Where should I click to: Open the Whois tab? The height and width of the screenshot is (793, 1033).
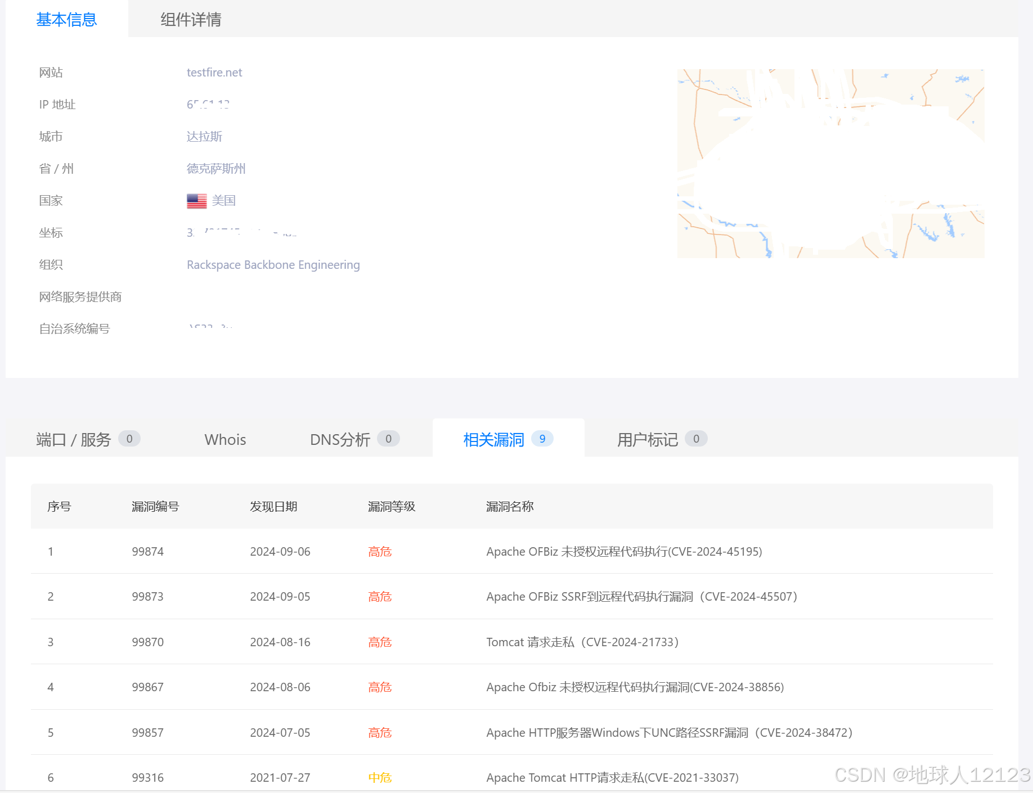[x=225, y=439]
